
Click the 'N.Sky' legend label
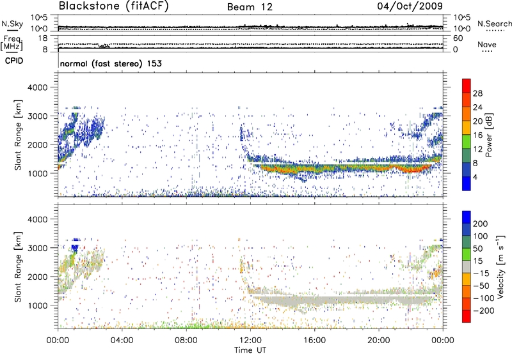[x=12, y=24]
